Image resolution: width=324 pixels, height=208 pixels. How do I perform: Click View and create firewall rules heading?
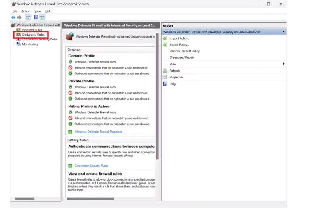(x=95, y=174)
